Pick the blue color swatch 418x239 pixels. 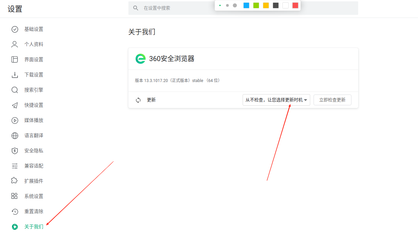[246, 5]
